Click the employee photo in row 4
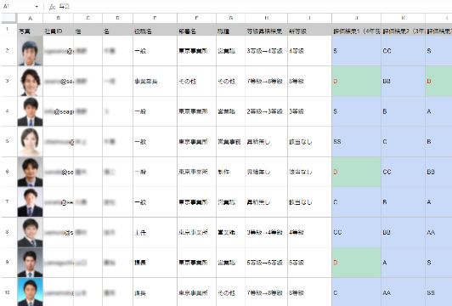The height and width of the screenshot is (306, 452). point(30,111)
